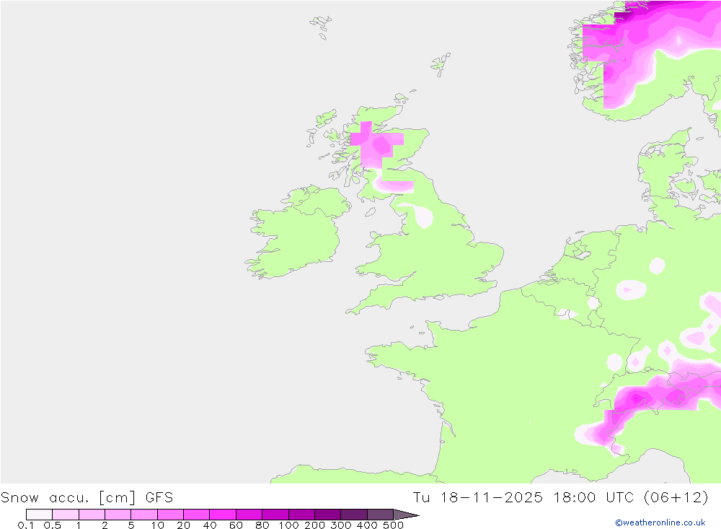Click the 0.5–1 cm legend color box
This screenshot has width=721, height=529.
66,515
